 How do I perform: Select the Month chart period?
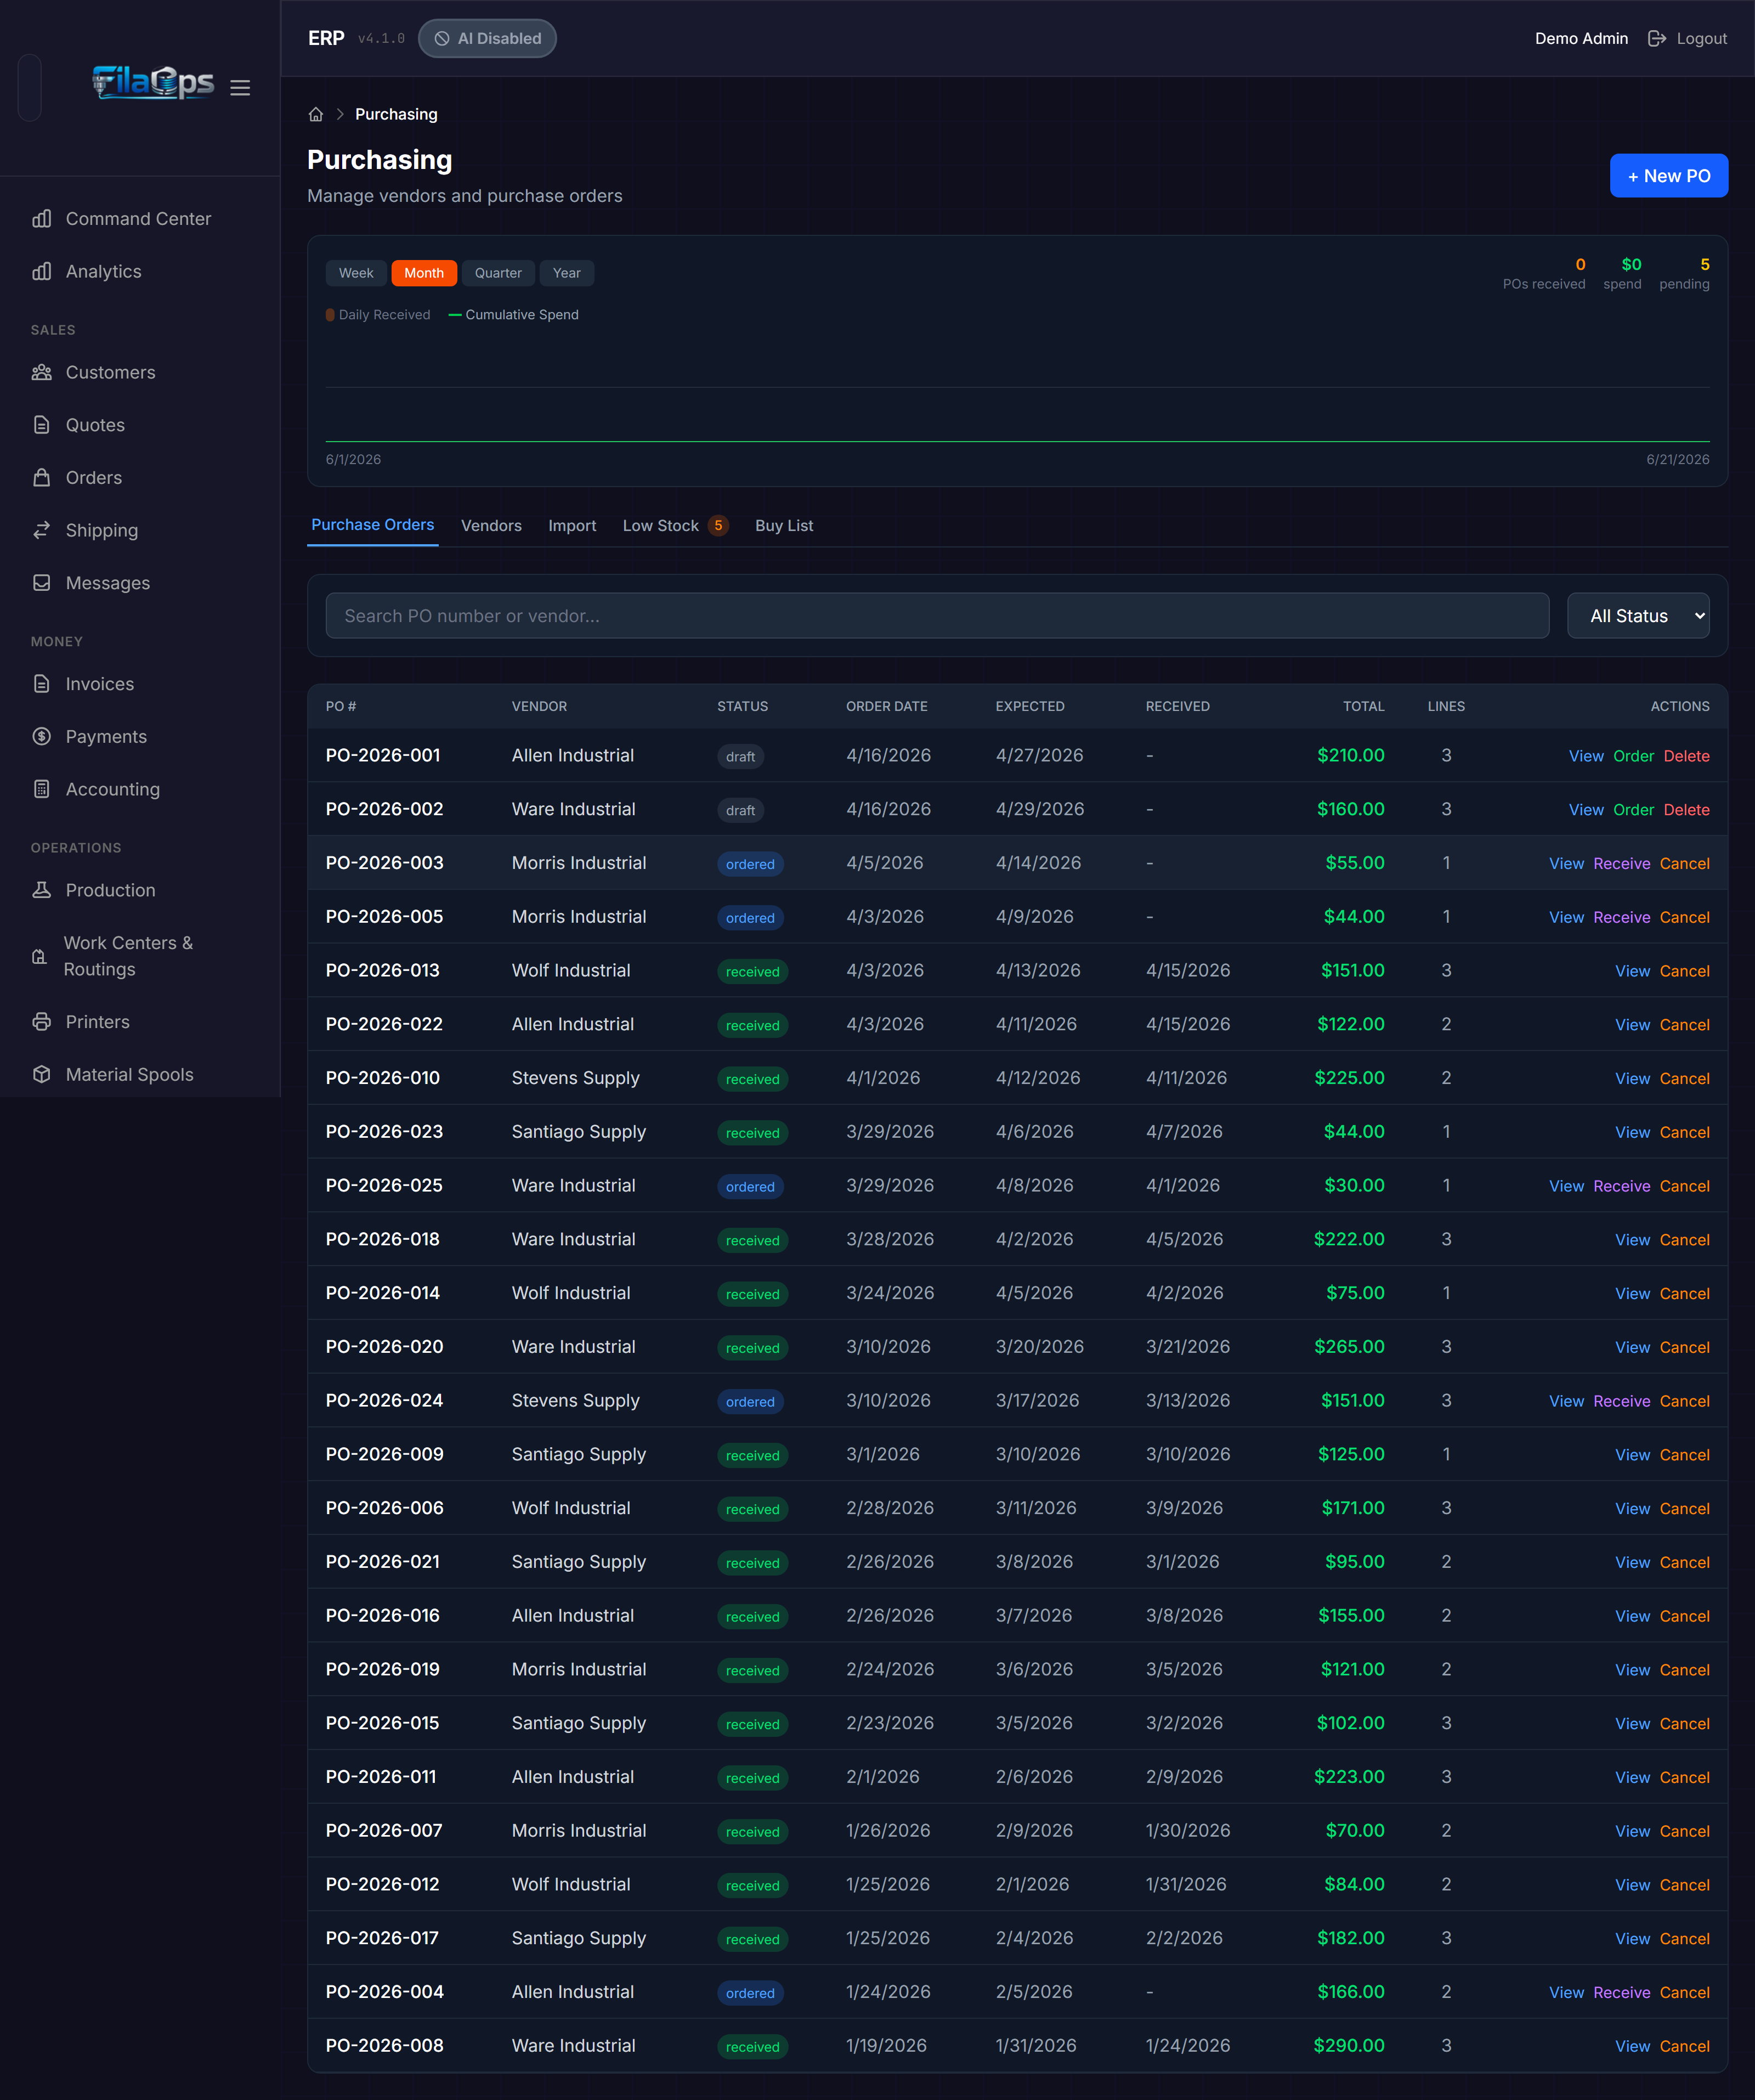pyautogui.click(x=424, y=273)
